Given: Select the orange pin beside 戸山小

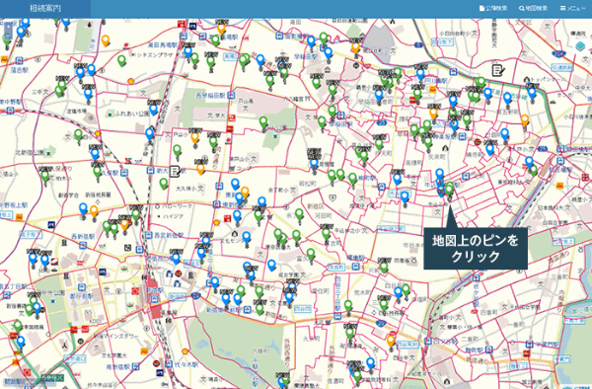Looking at the screenshot, I should [194, 138].
